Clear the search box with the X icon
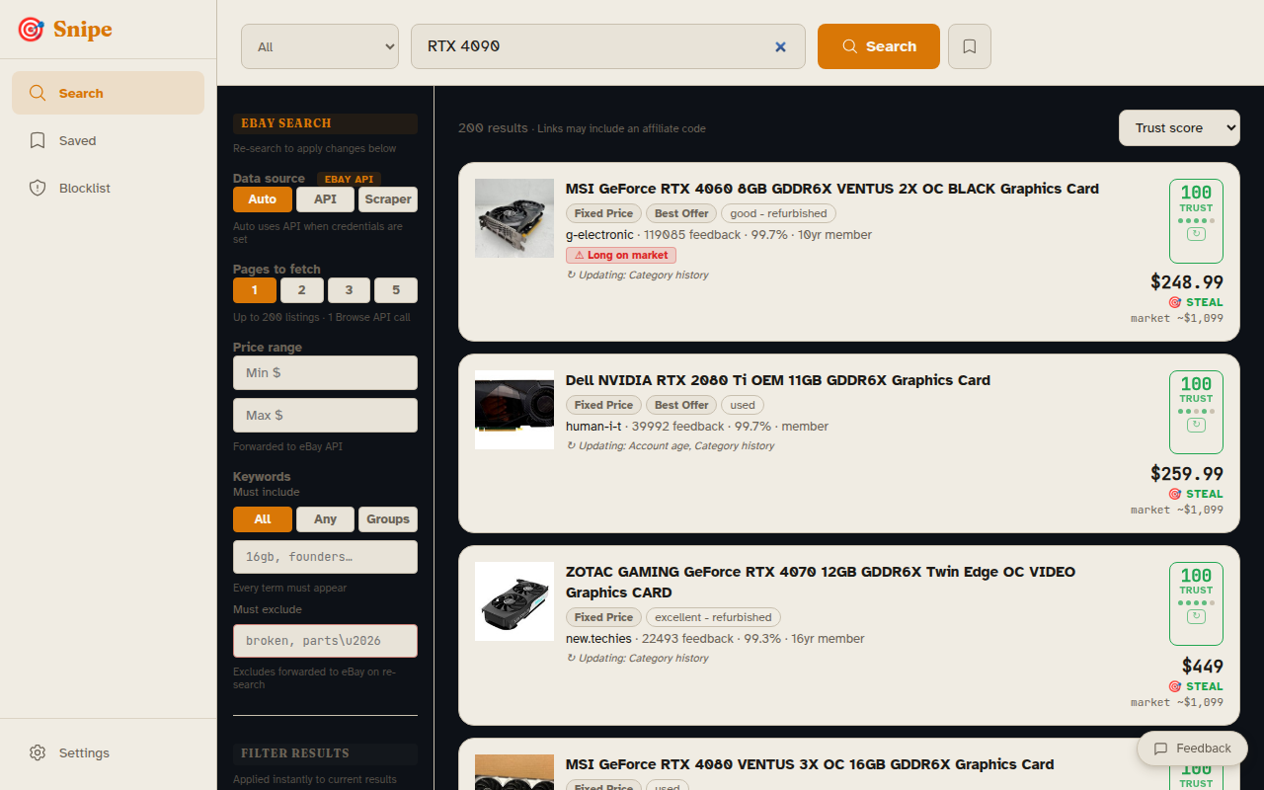 (780, 46)
